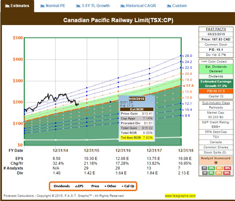
Task: Click the x 19.0 P/E label
Action: (187, 80)
